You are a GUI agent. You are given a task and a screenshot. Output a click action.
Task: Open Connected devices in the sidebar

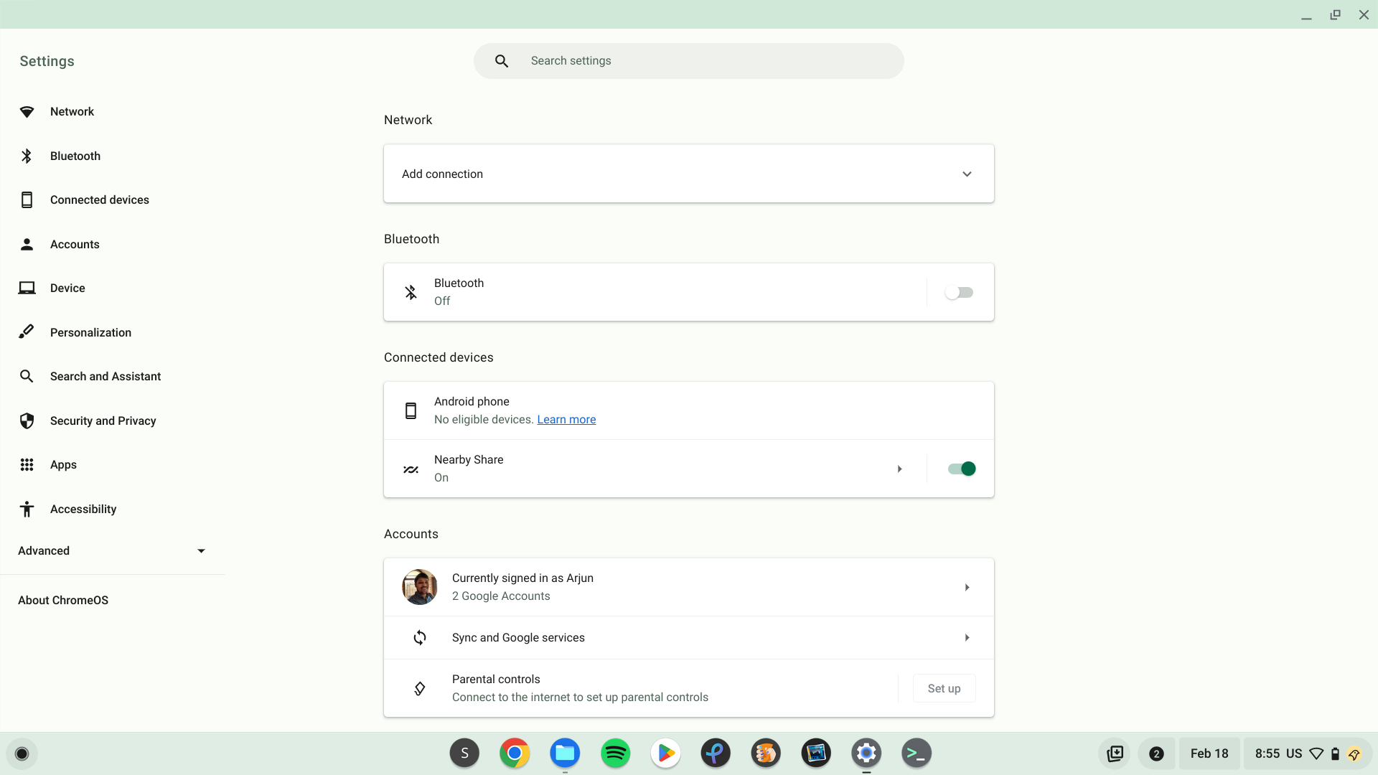(x=99, y=199)
